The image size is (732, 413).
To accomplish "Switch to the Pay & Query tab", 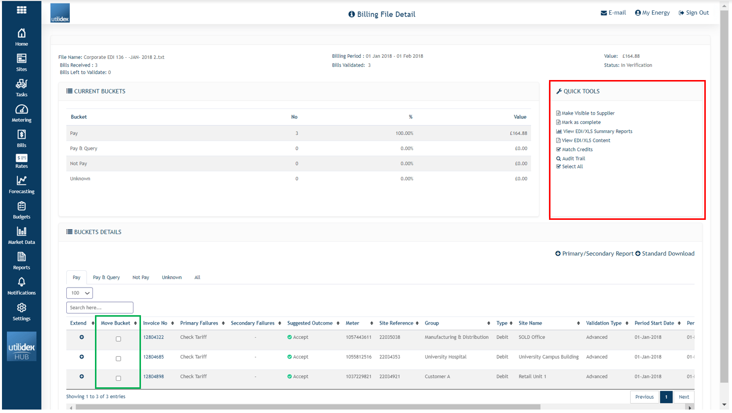I will pos(106,278).
